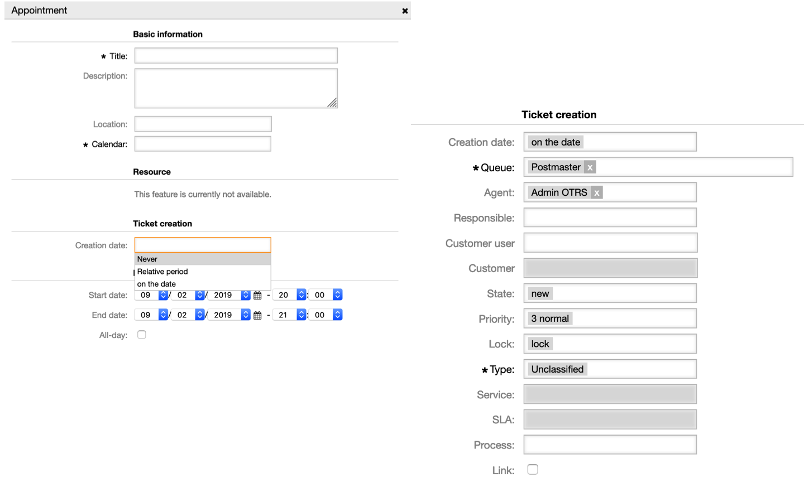Screen dimensions: 804x502
Task: Open the Calendar selection field
Action: pos(203,144)
